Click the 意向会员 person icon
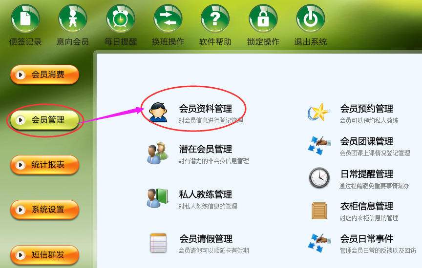This screenshot has width=422, height=268. coord(73,19)
